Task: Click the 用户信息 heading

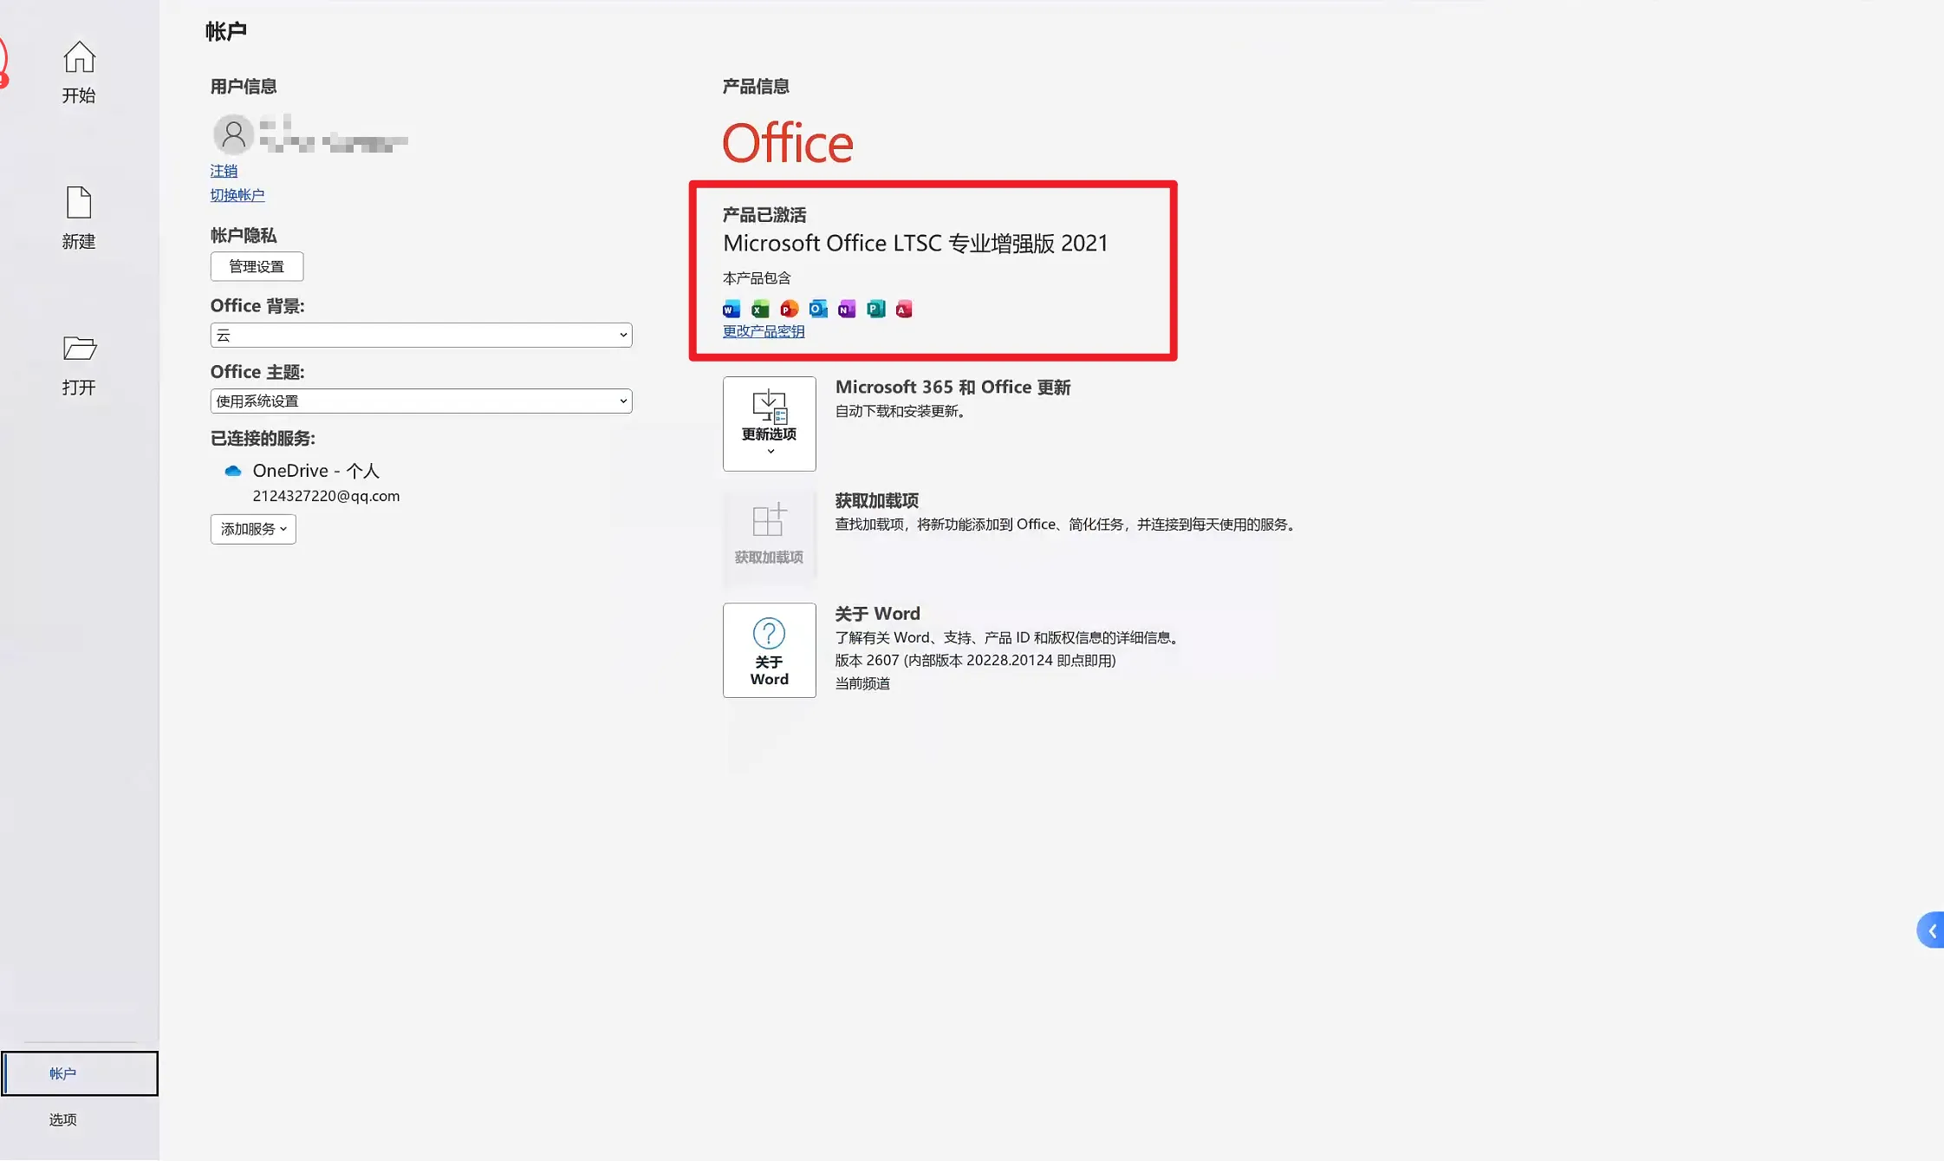Action: [x=244, y=87]
